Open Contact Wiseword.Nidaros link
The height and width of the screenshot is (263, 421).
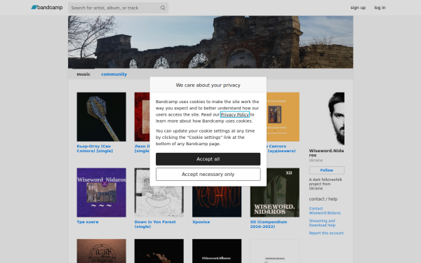point(325,210)
